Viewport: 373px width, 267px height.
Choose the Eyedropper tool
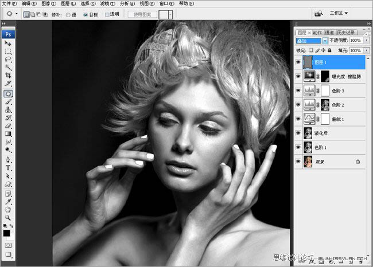(9, 202)
